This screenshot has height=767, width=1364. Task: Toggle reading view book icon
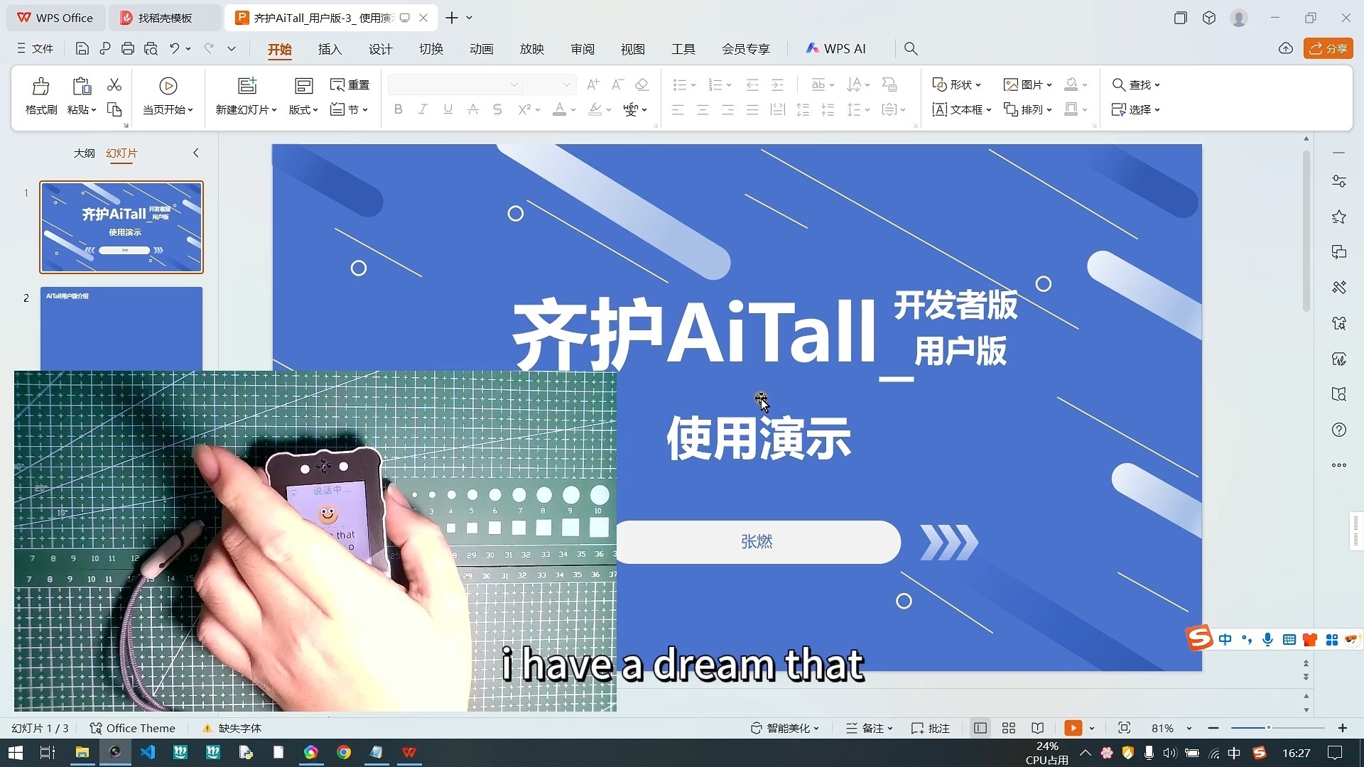(x=1038, y=728)
